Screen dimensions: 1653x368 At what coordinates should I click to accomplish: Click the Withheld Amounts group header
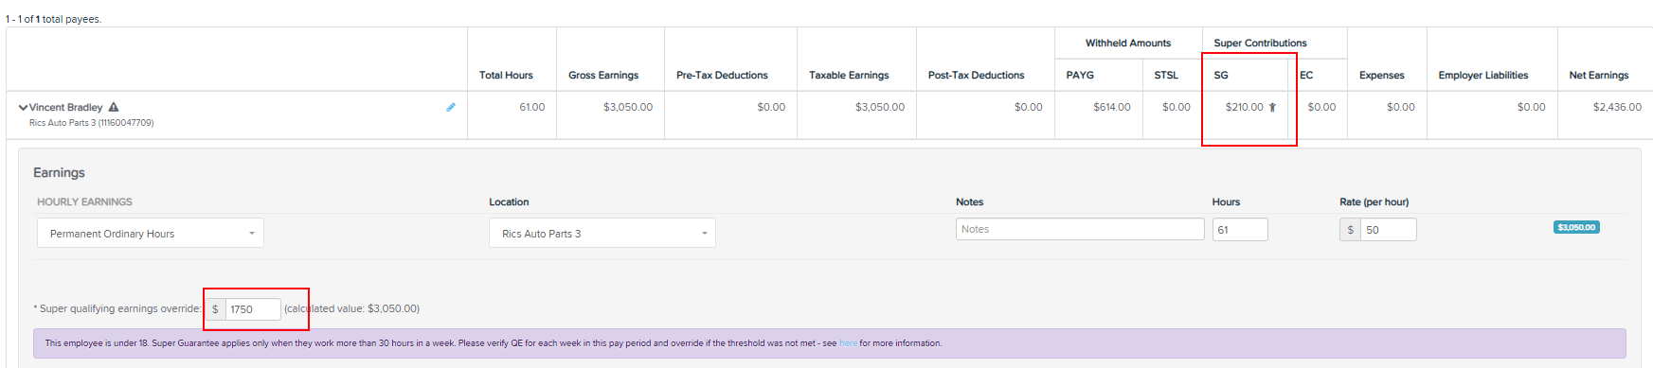1128,43
